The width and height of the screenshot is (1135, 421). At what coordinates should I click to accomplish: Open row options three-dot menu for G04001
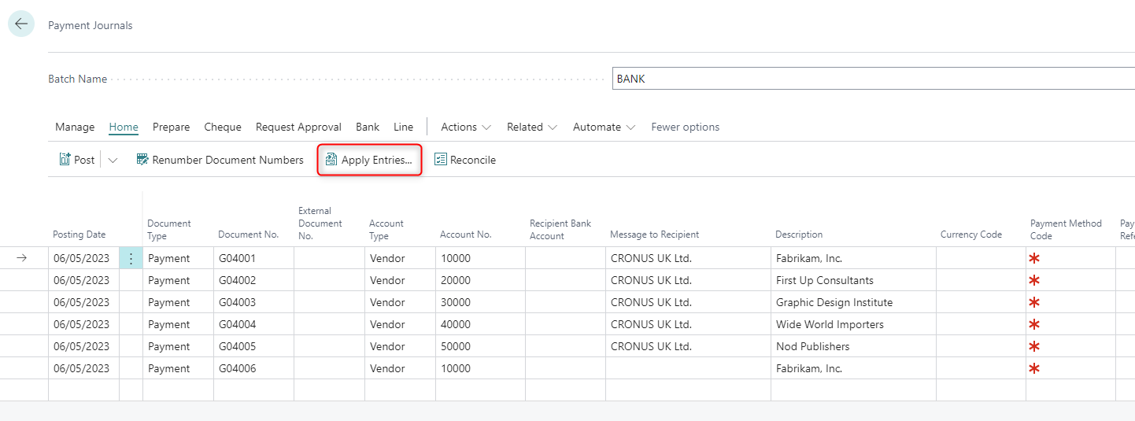pyautogui.click(x=131, y=258)
